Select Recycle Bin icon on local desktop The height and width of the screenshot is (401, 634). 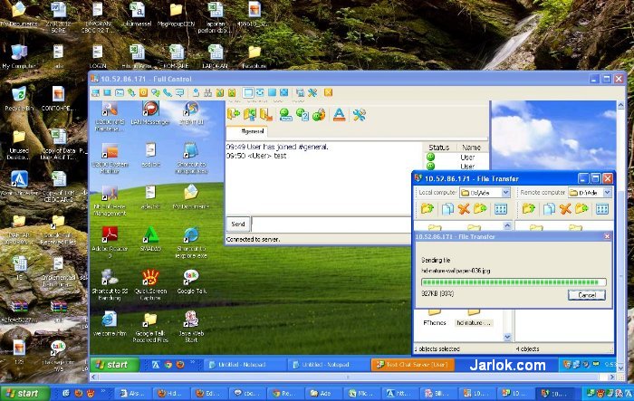[19, 99]
